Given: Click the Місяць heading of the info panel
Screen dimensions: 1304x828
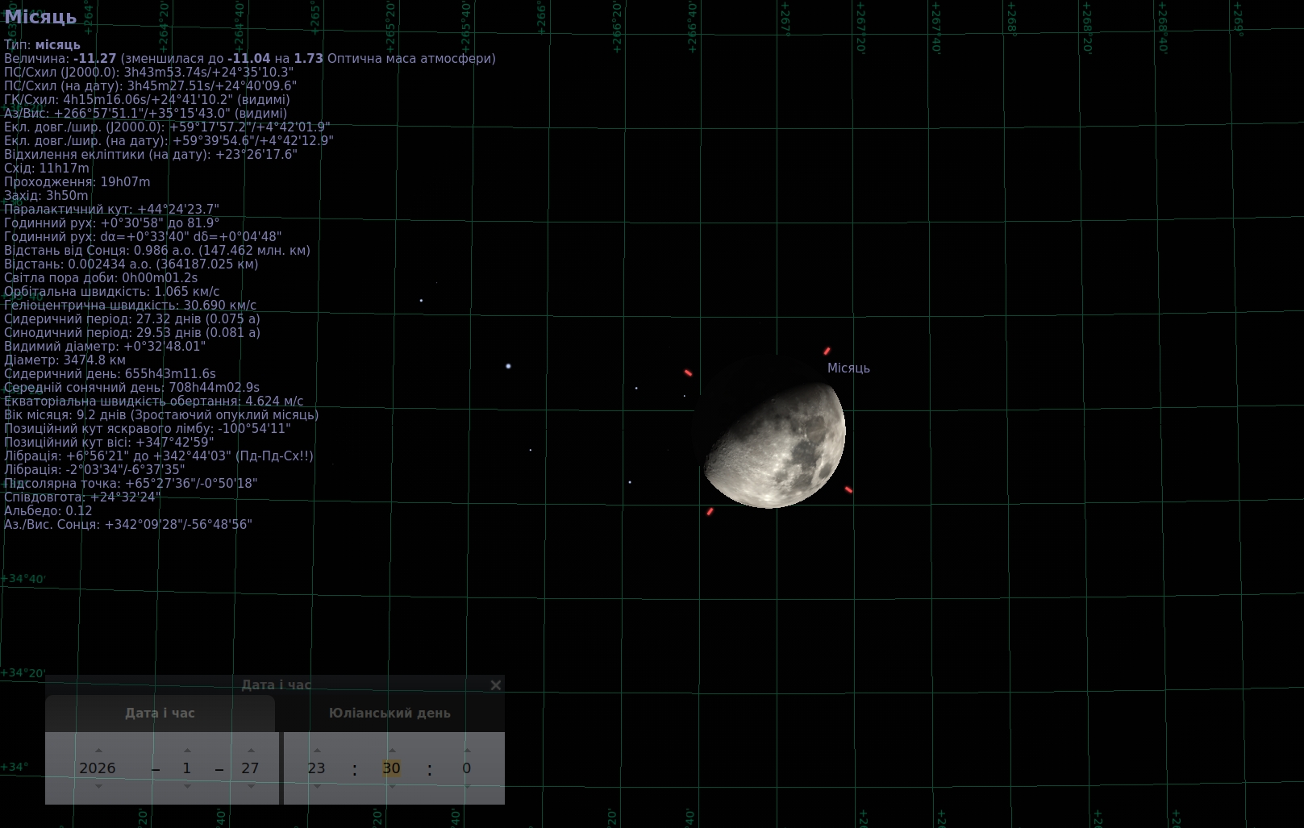Looking at the screenshot, I should coord(40,17).
